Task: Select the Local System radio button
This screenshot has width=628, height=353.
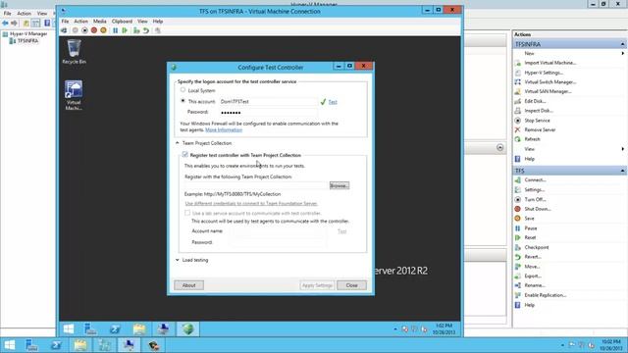Action: tap(183, 90)
